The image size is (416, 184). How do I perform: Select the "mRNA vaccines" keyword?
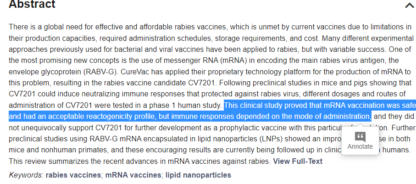[x=133, y=175]
